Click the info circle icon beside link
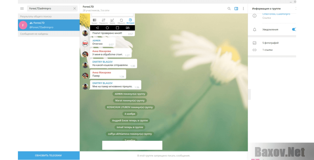Screen dimensions: 314x160 pyautogui.click(x=255, y=16)
